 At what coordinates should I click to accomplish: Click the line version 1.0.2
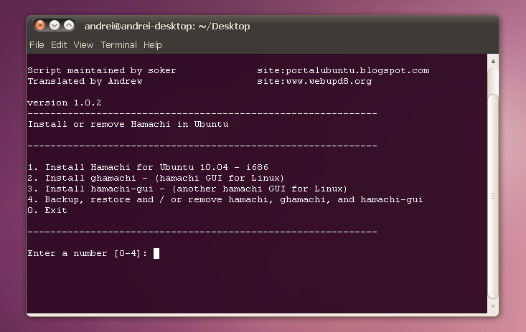coord(65,103)
